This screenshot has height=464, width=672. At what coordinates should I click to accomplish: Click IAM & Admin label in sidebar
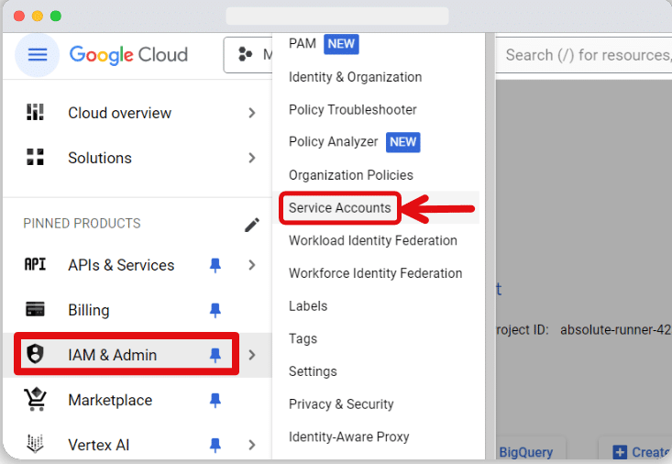tap(112, 355)
